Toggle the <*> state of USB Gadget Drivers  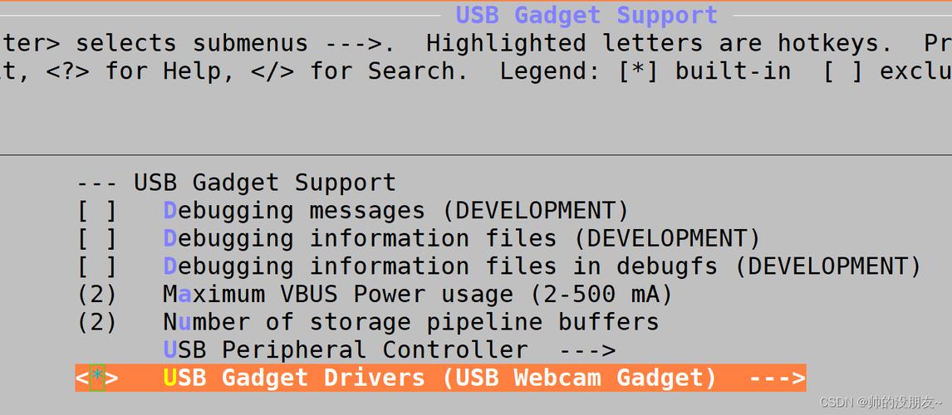click(96, 378)
